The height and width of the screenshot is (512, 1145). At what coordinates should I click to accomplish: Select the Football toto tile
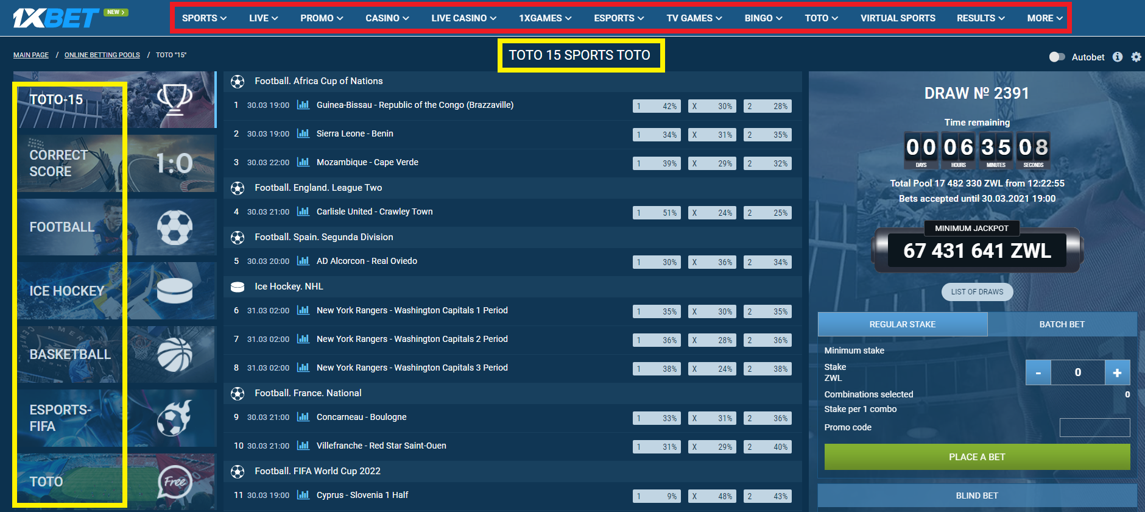pyautogui.click(x=115, y=227)
